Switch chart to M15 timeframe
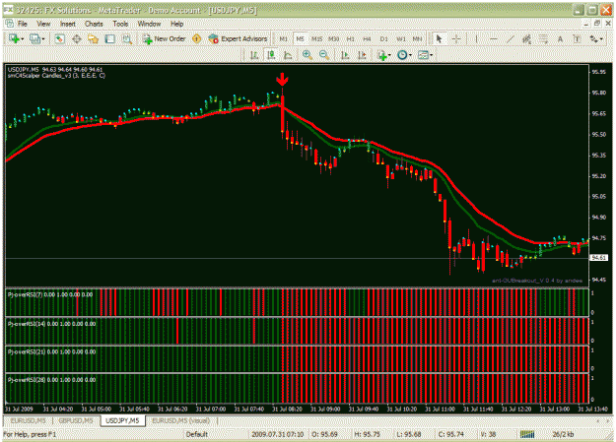The width and height of the screenshot is (616, 442). pos(316,38)
